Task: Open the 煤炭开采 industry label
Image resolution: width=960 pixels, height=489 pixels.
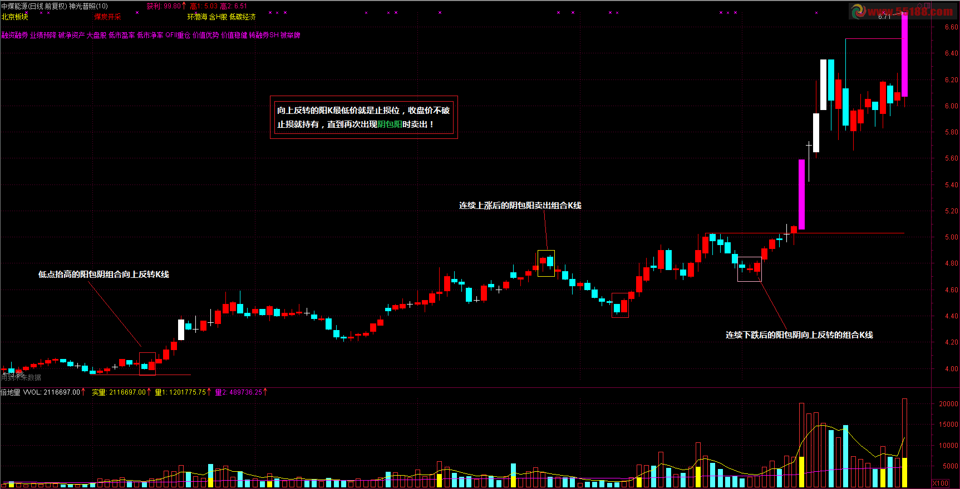Action: click(107, 17)
